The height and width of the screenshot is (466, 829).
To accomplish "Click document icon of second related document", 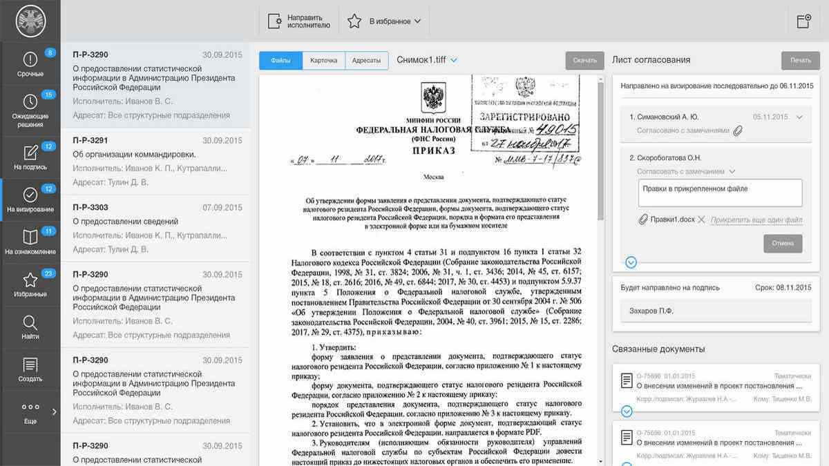I will [627, 437].
